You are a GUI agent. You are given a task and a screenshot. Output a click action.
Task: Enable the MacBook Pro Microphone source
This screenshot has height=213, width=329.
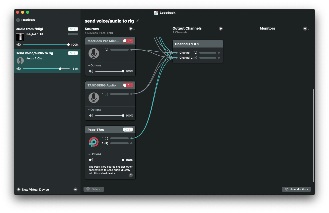128,41
